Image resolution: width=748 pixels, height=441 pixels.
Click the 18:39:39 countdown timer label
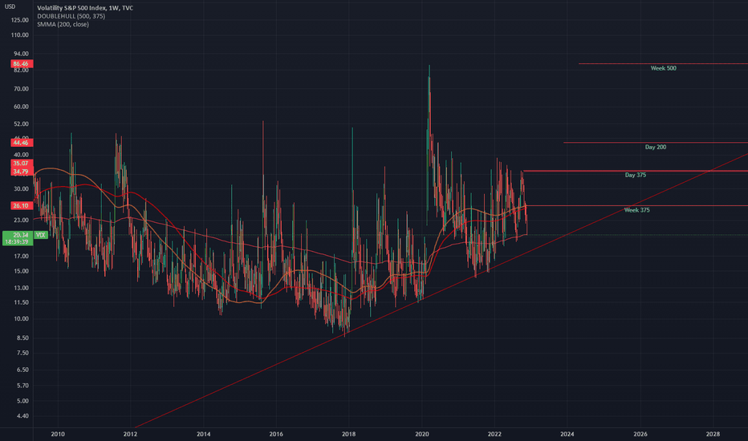(18, 242)
